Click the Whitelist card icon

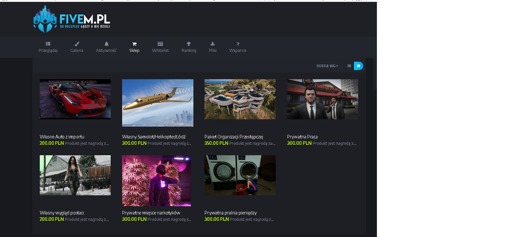[x=160, y=44]
